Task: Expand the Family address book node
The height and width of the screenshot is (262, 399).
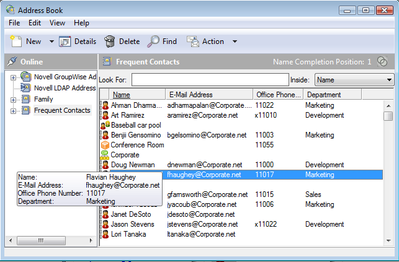Action: [x=13, y=100]
